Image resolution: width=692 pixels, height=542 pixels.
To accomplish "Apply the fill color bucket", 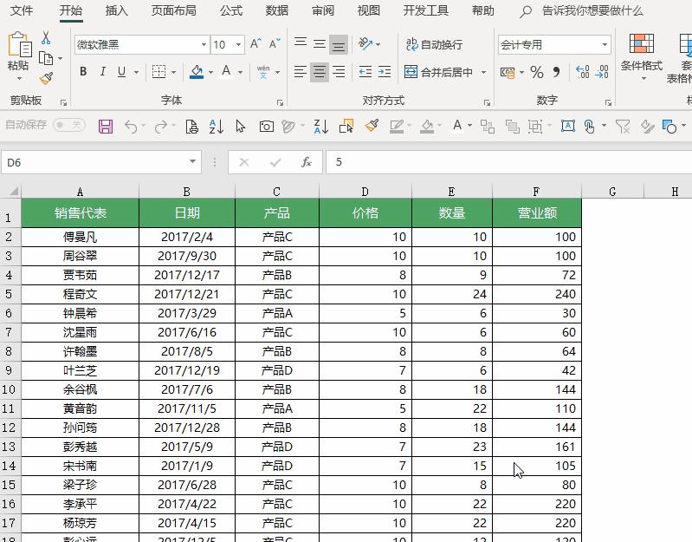I will pyautogui.click(x=197, y=72).
